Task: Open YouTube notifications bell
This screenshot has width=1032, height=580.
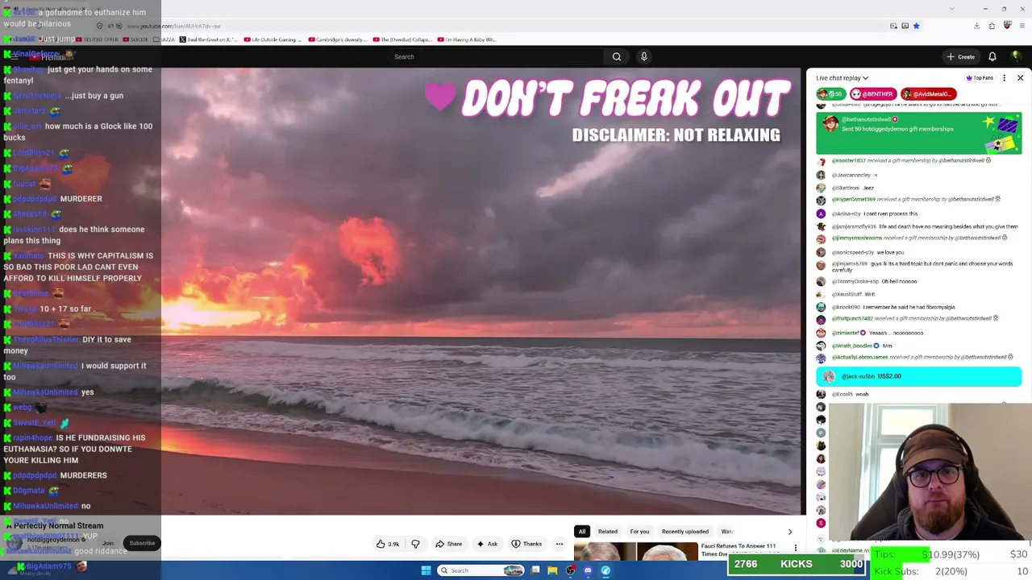Action: point(992,56)
